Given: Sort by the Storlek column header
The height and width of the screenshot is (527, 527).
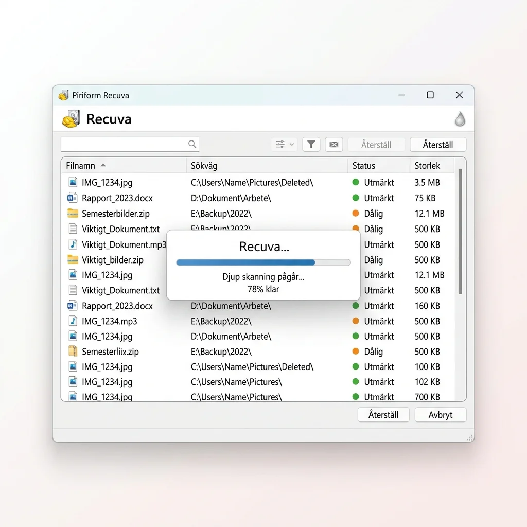Looking at the screenshot, I should click(432, 165).
